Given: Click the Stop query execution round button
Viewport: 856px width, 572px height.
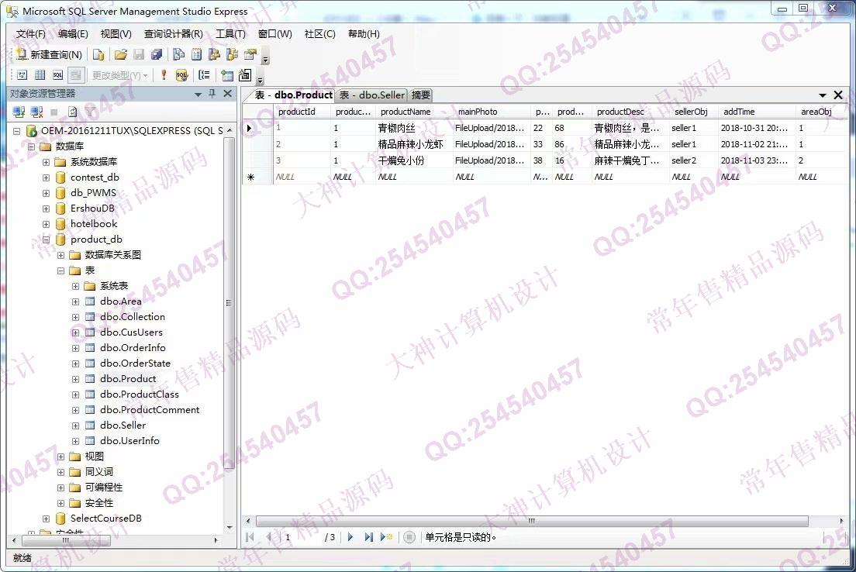Looking at the screenshot, I should pos(409,537).
